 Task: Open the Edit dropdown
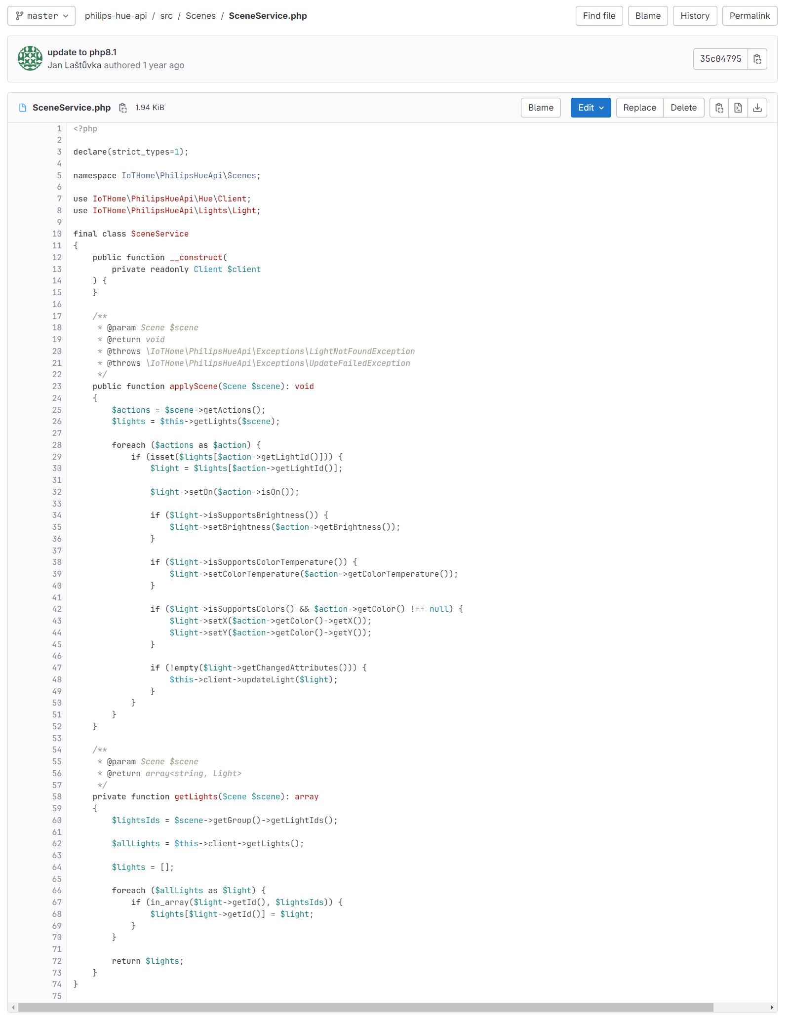(591, 108)
